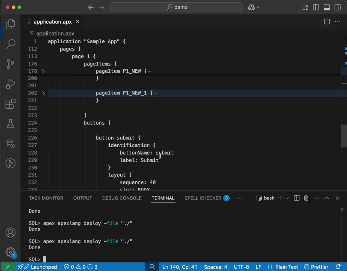Viewport: 347px width, 271px height.
Task: Change indentation via Spaces: 4
Action: click(x=215, y=267)
